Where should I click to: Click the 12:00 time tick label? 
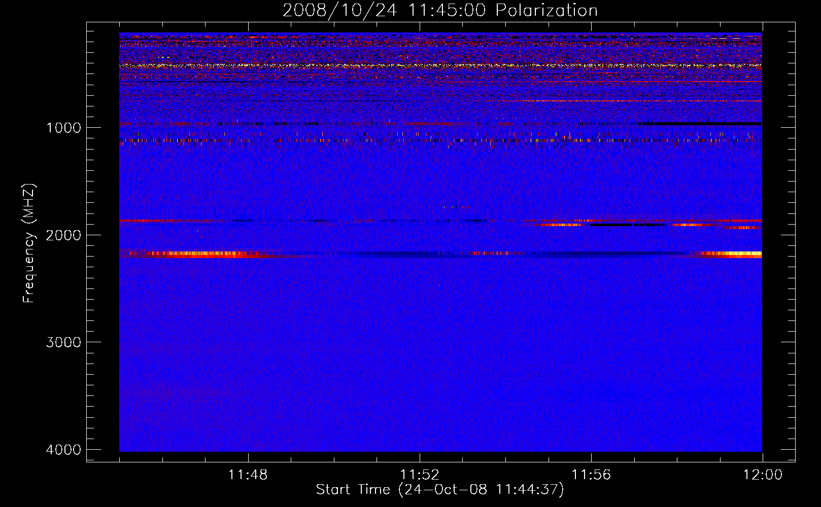(763, 475)
